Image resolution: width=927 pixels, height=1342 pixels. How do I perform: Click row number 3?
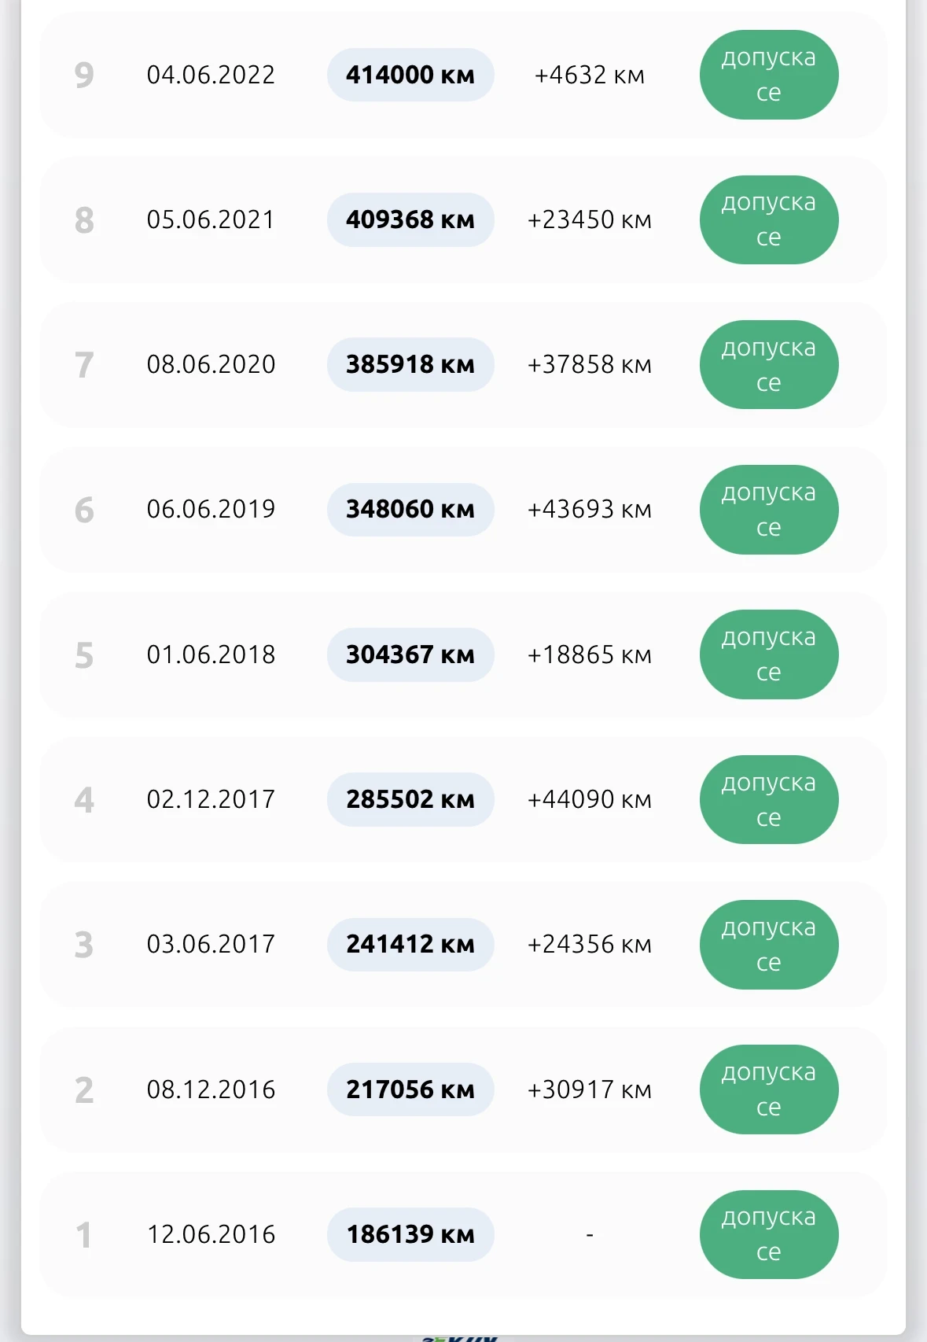click(84, 945)
